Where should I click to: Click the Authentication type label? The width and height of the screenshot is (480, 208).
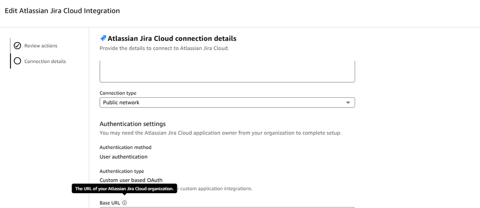tap(122, 171)
